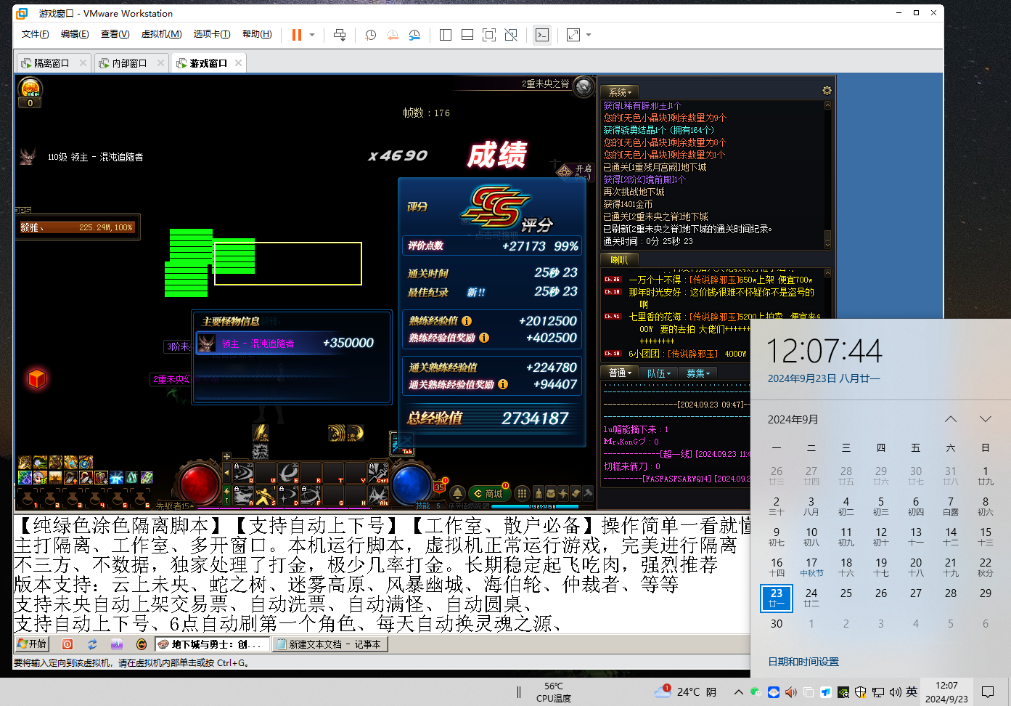The image size is (1011, 706).
Task: Open the 查看(V) menu
Action: [x=115, y=34]
